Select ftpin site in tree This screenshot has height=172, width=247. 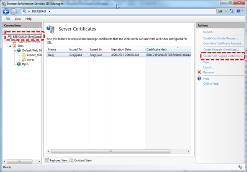point(25,64)
